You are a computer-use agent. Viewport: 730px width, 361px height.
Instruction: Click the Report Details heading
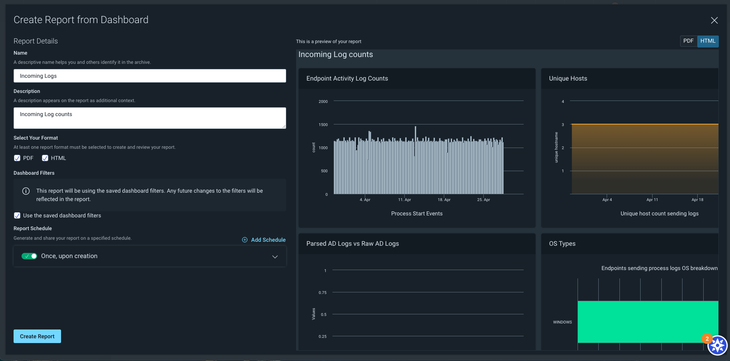(36, 41)
